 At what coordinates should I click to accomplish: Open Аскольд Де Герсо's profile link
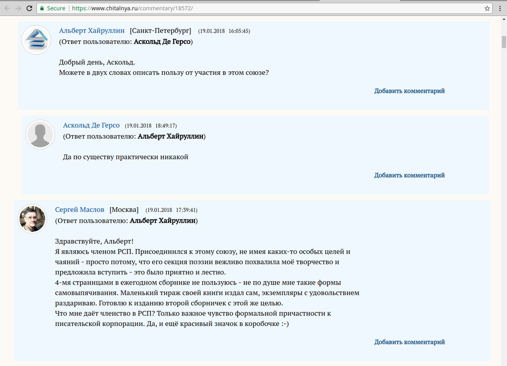point(91,125)
